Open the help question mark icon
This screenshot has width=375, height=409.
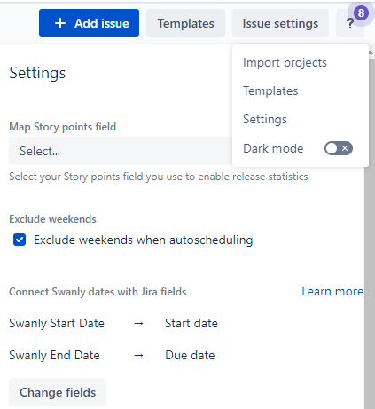coord(350,24)
